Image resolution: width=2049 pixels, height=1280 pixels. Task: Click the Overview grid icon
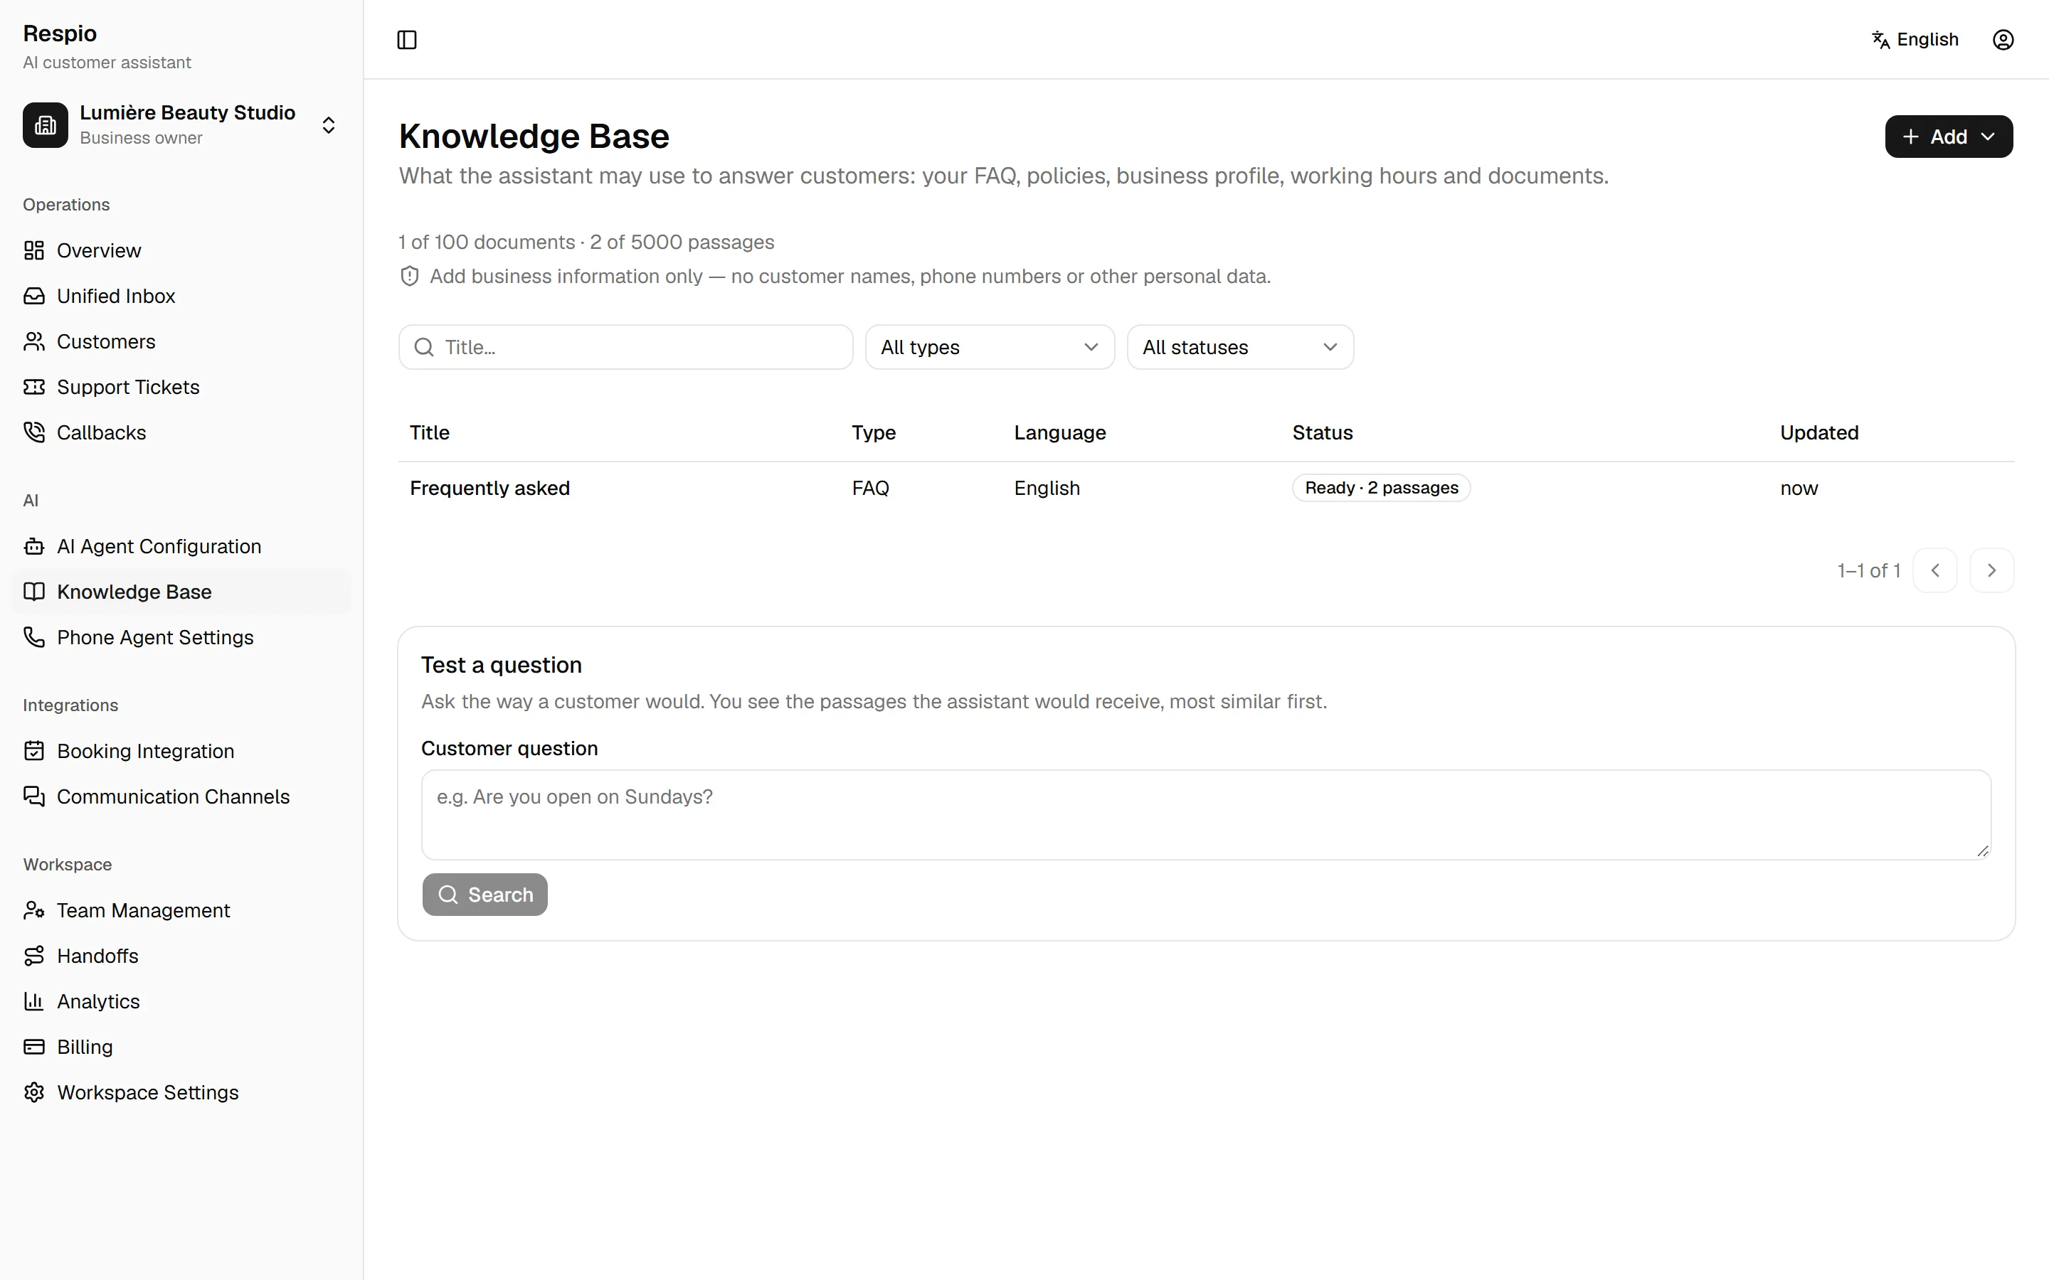point(34,250)
